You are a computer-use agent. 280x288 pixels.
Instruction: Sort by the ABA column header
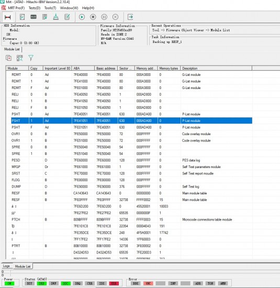click(x=83, y=68)
